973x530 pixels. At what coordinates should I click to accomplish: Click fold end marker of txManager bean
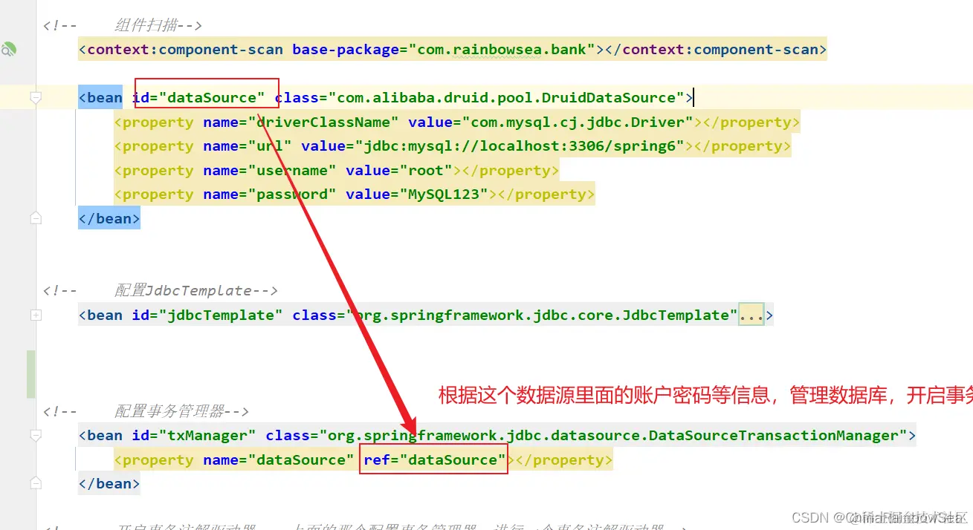35,483
